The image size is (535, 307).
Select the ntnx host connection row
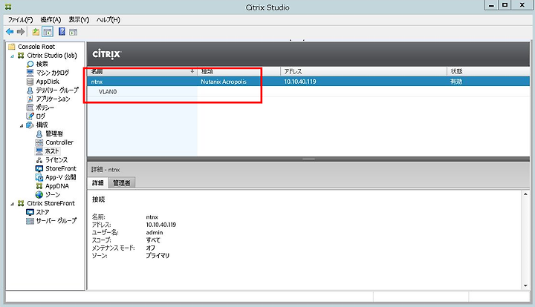[308, 82]
